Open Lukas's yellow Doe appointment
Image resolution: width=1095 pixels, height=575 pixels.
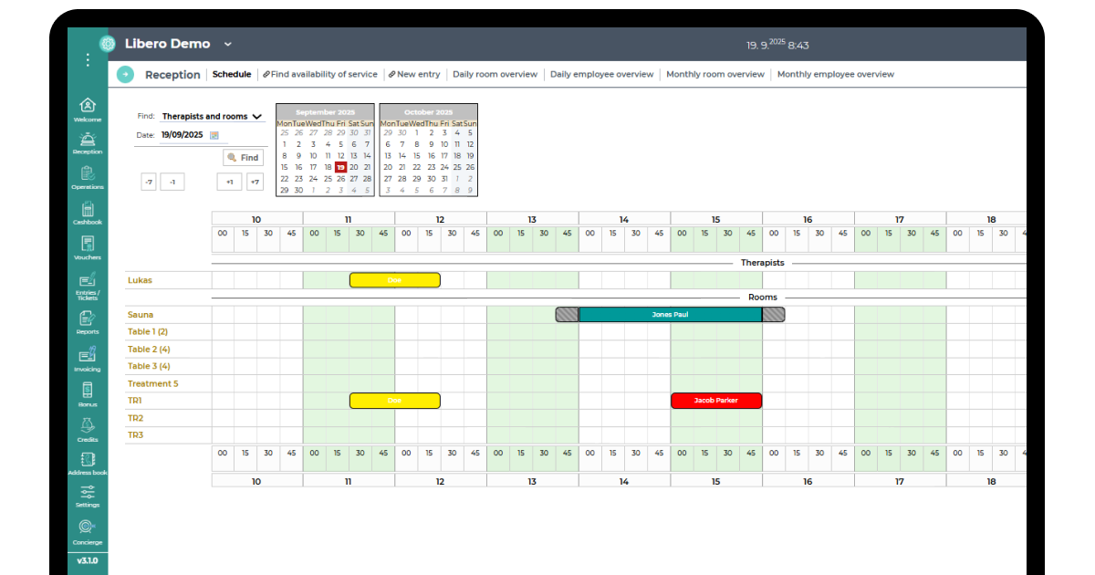tap(395, 280)
